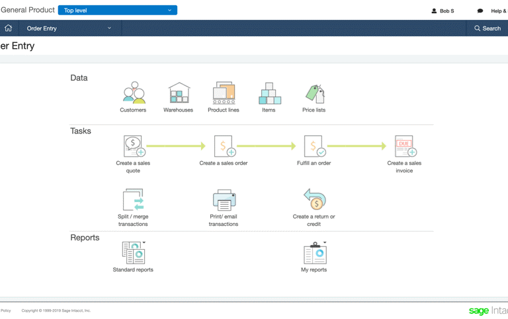Click the Product lines label
The height and width of the screenshot is (319, 508).
(x=224, y=110)
